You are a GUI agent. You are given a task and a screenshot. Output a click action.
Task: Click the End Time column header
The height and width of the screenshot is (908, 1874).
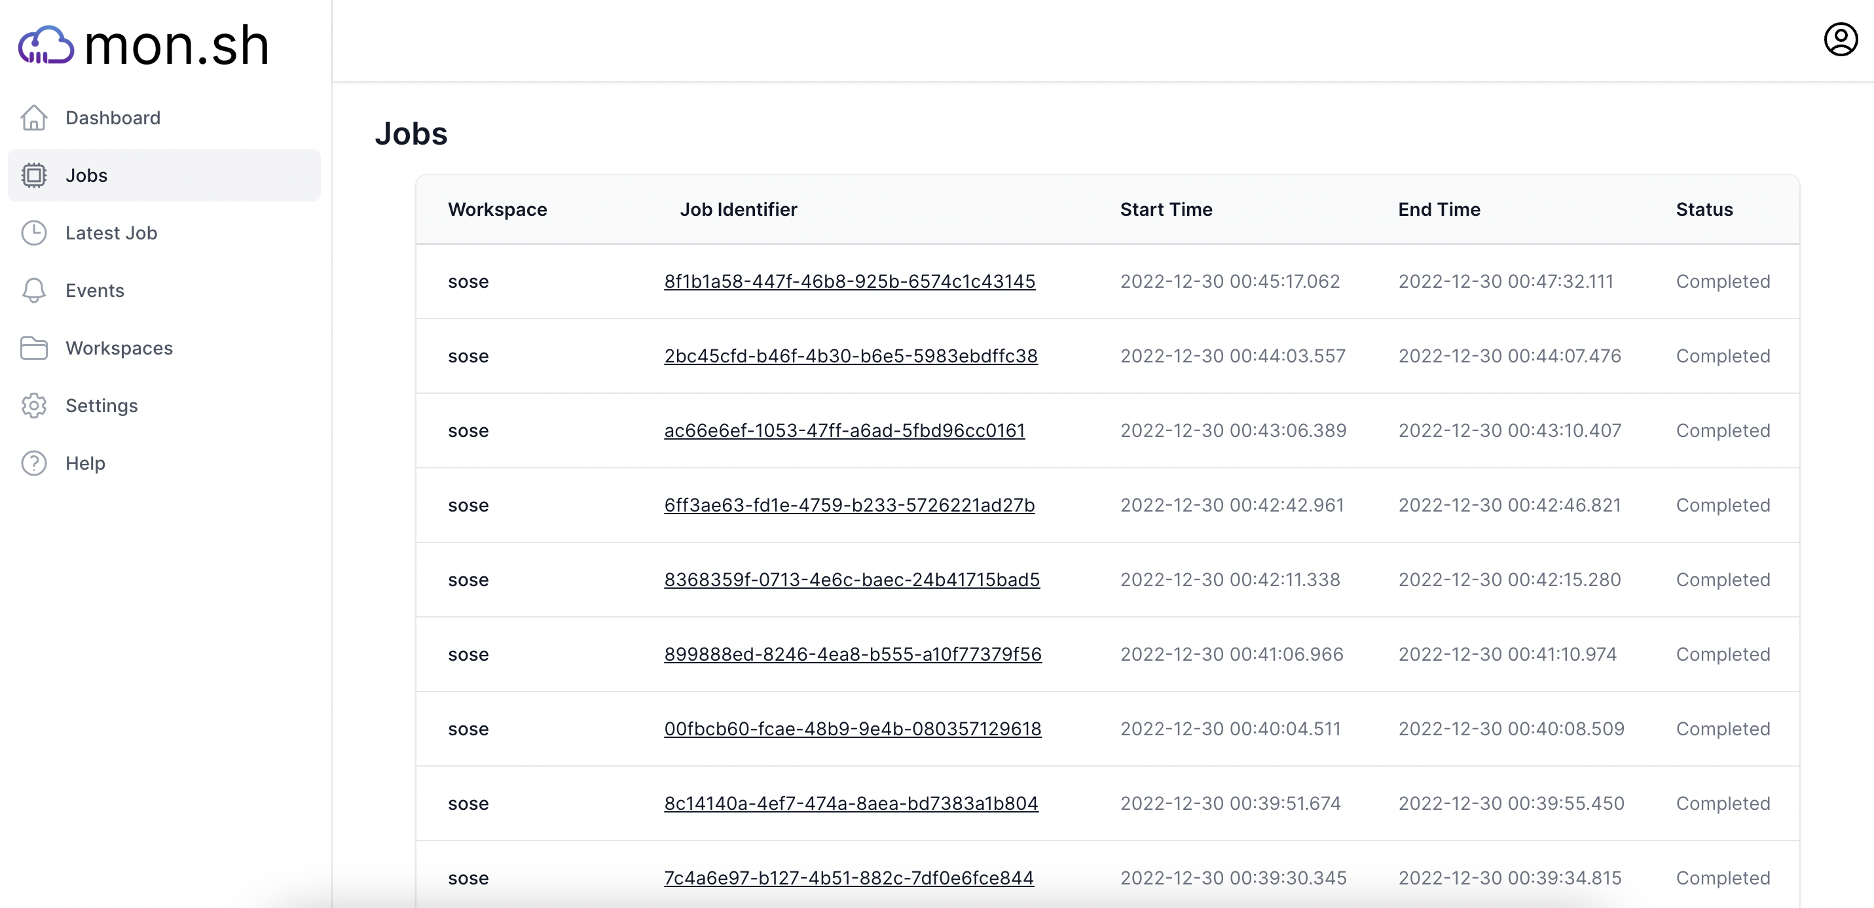click(x=1439, y=209)
